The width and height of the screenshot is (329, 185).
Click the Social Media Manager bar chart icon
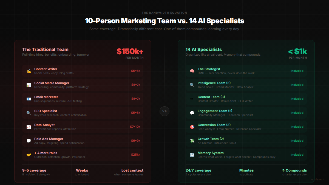point(29,85)
